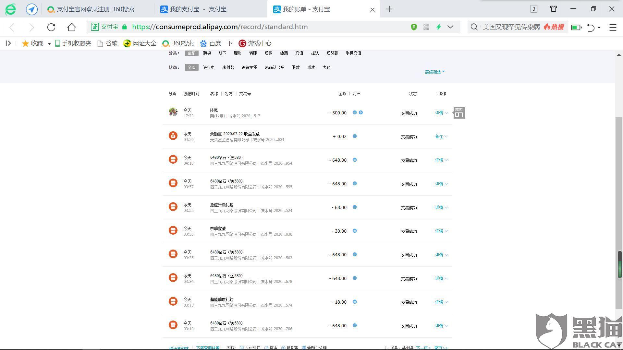This screenshot has width=623, height=350.
Task: Click the browser refresh icon
Action: coord(51,27)
